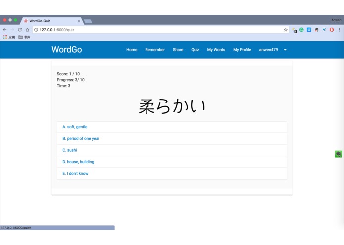Viewport: 344px width, 245px height.
Task: Click the blue 'Y' extension icon
Action: point(324,30)
